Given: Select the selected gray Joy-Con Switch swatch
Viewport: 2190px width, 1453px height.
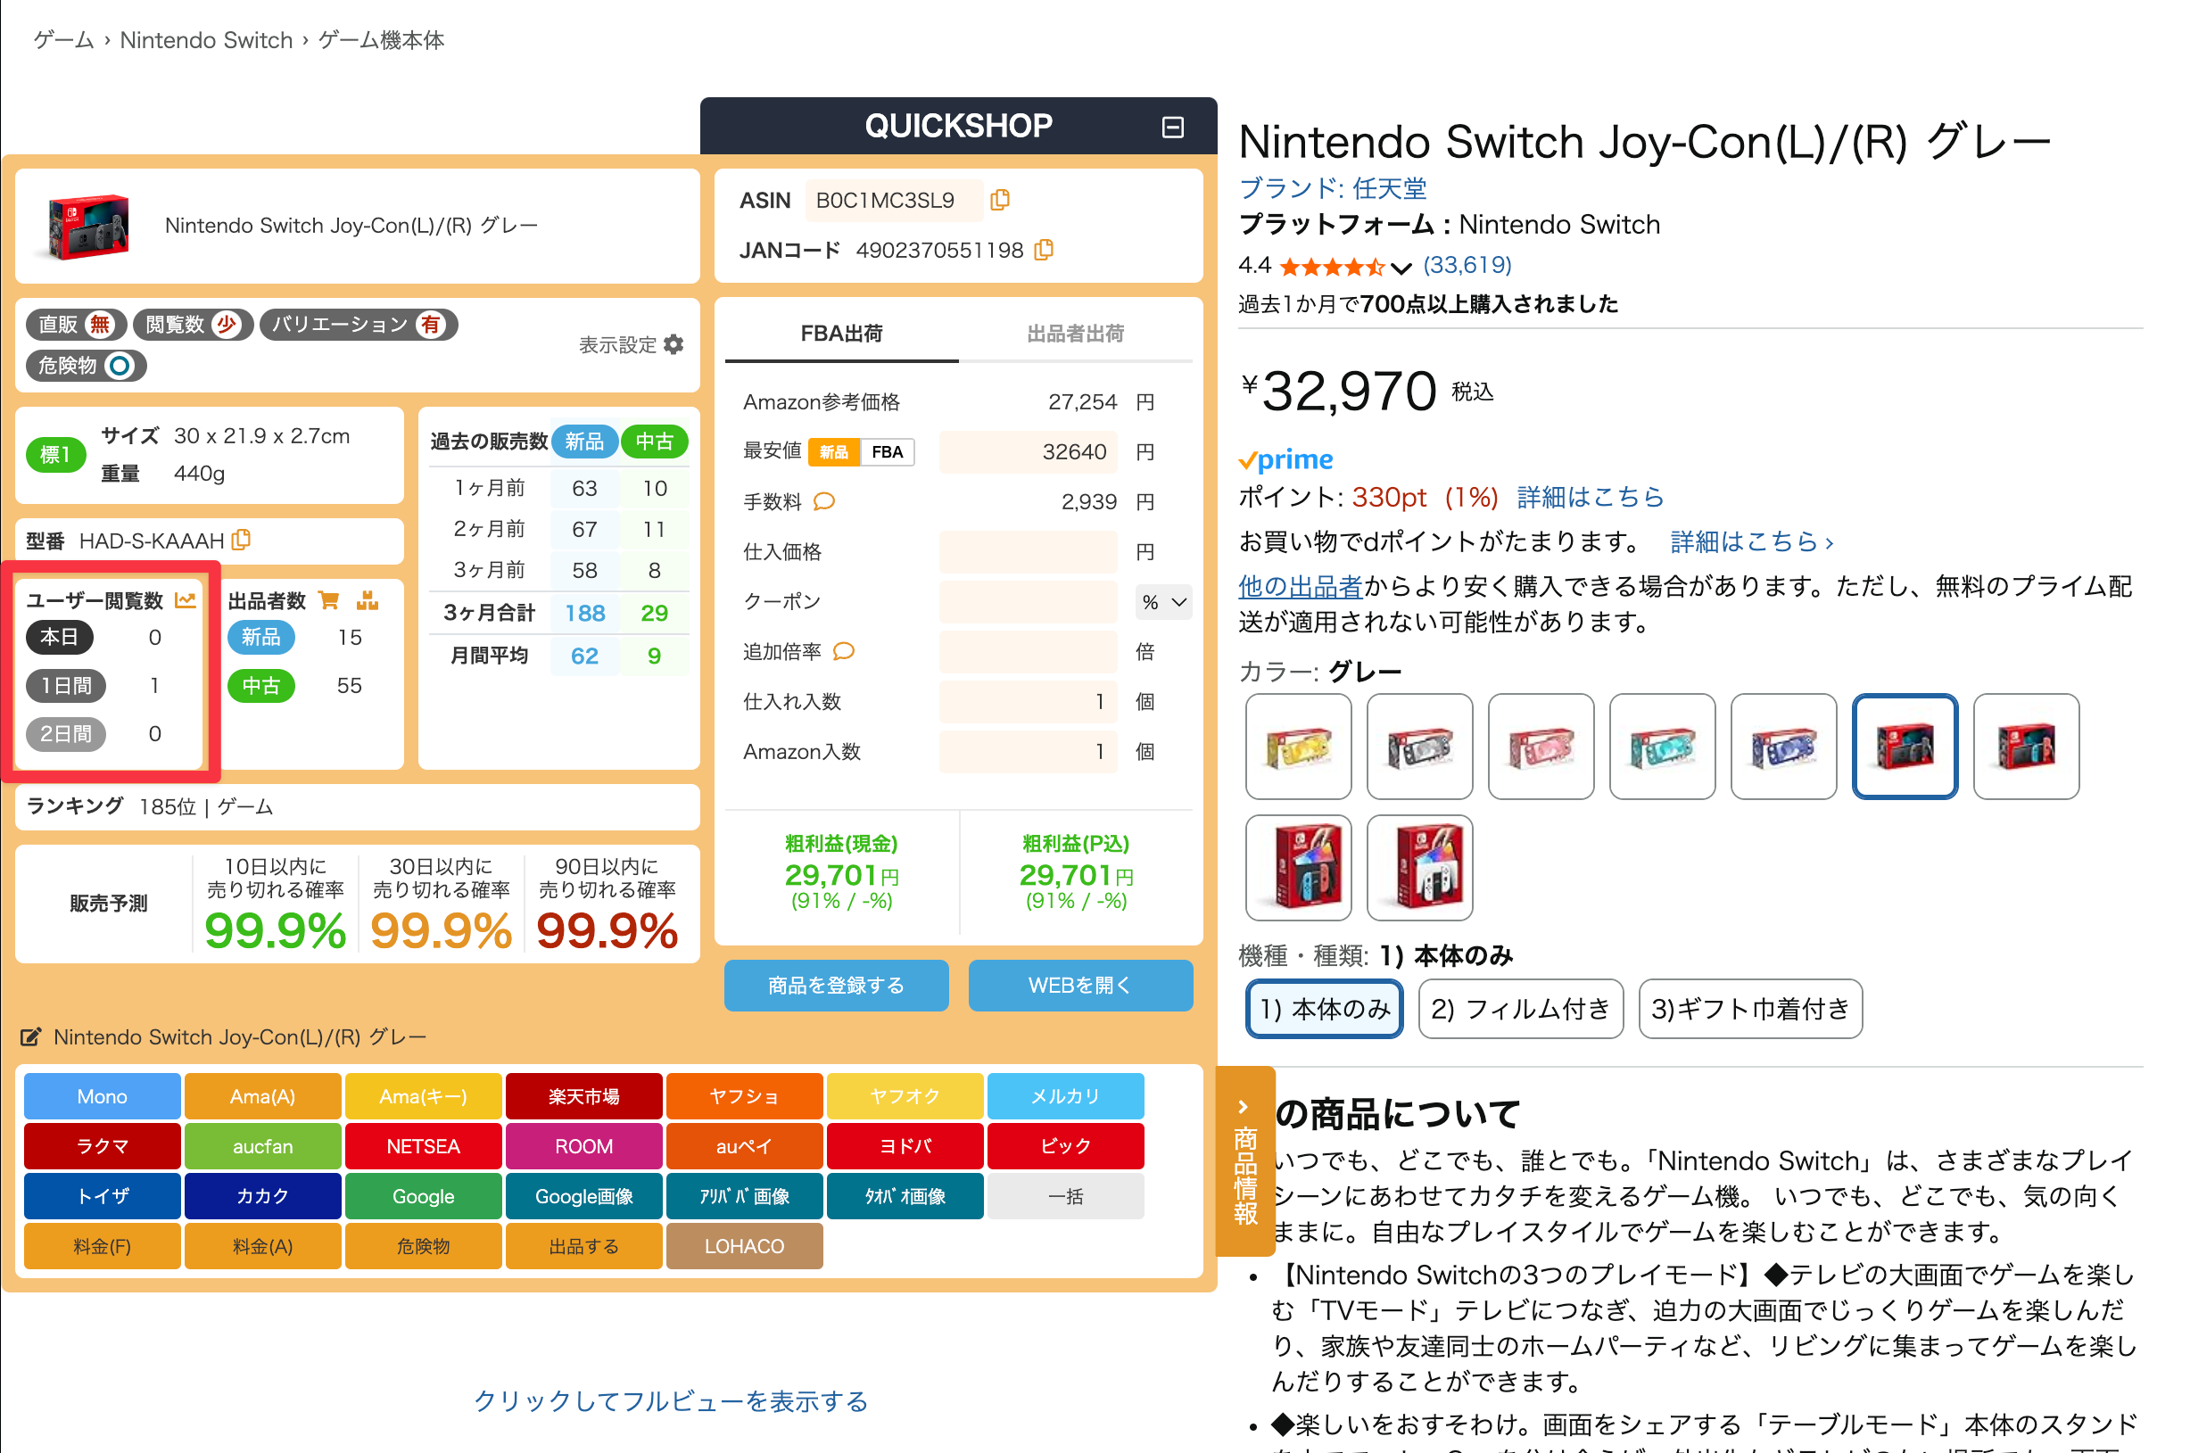Looking at the screenshot, I should coord(1905,747).
